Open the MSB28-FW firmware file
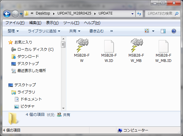The image size is (183, 136). point(82,46)
